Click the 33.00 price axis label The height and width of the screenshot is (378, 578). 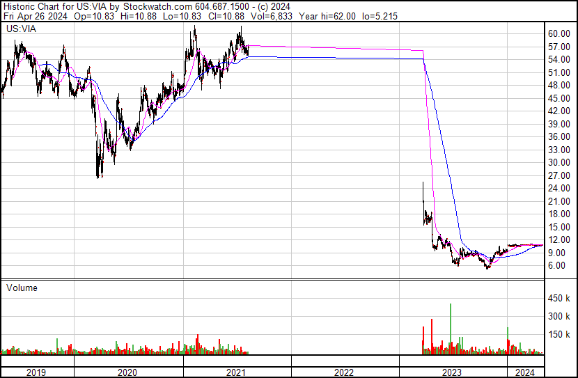pos(559,150)
